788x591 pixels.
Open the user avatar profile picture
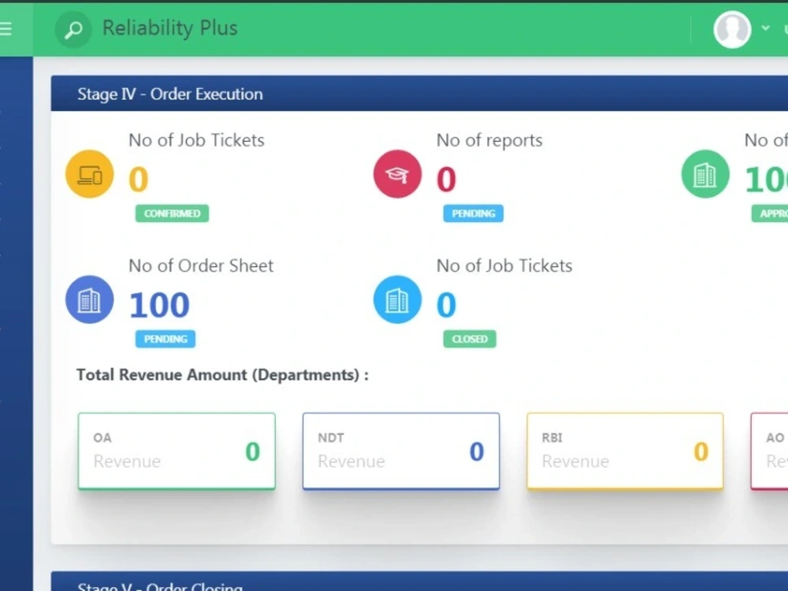(732, 30)
